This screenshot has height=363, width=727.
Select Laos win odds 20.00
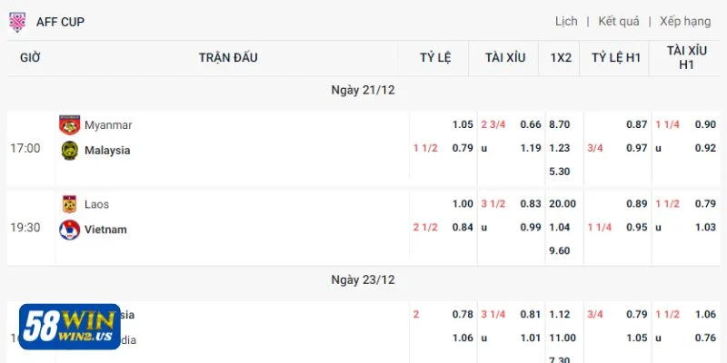[x=560, y=204]
